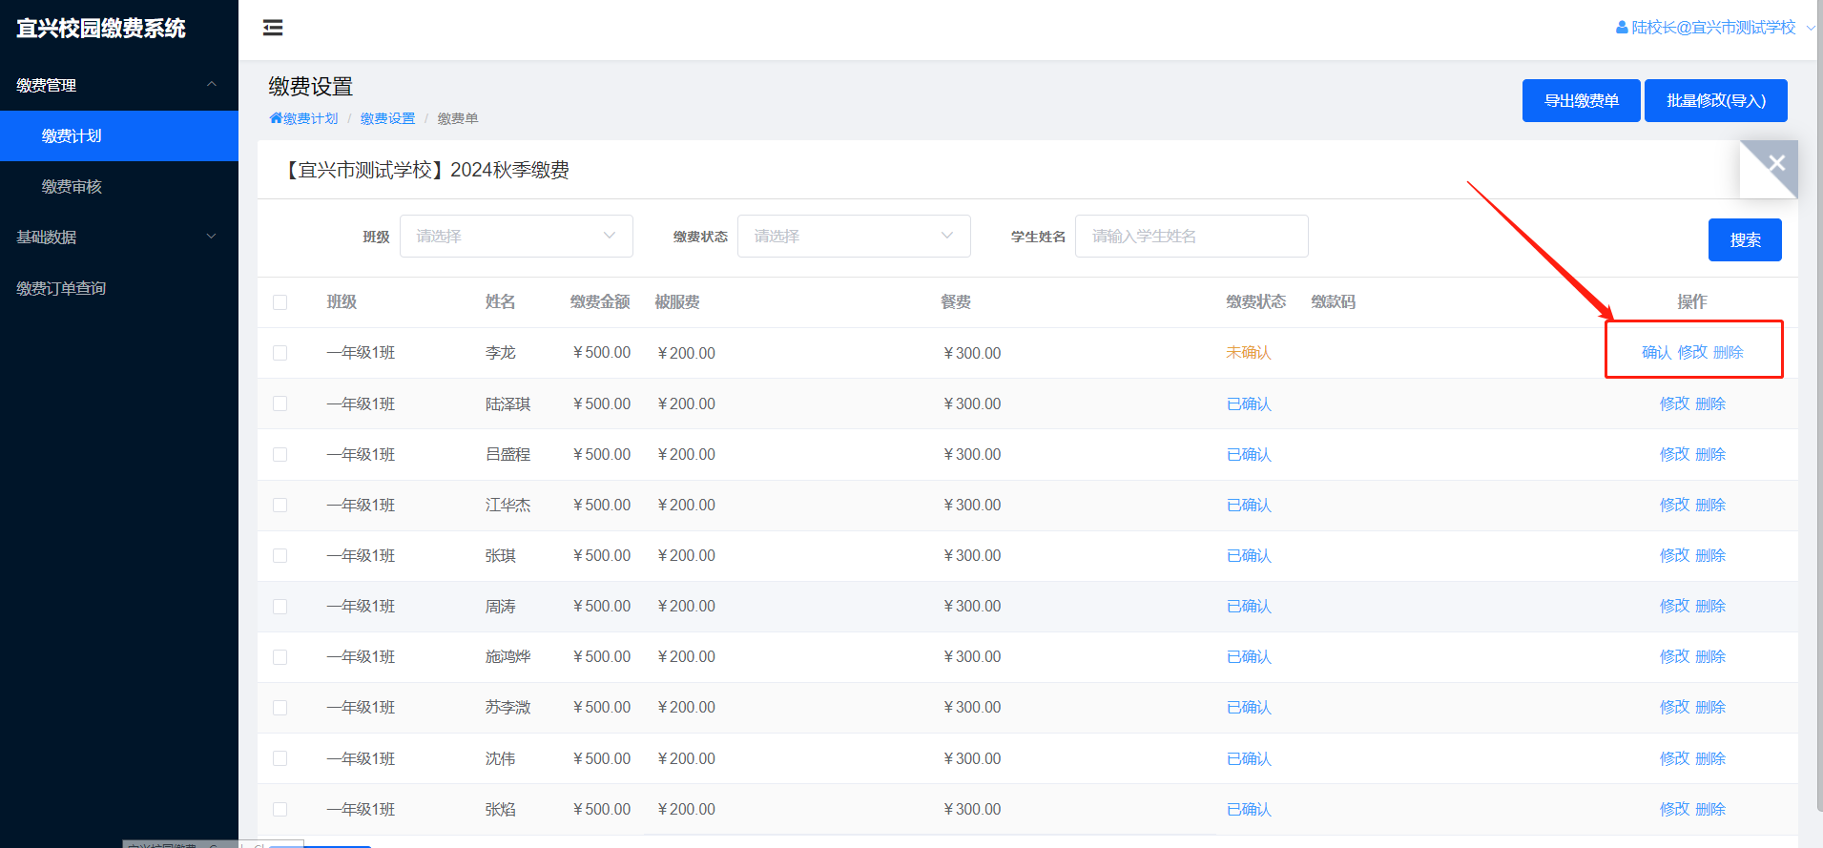1823x848 pixels.
Task: Expand the 基础数据 menu chevron
Action: [212, 237]
